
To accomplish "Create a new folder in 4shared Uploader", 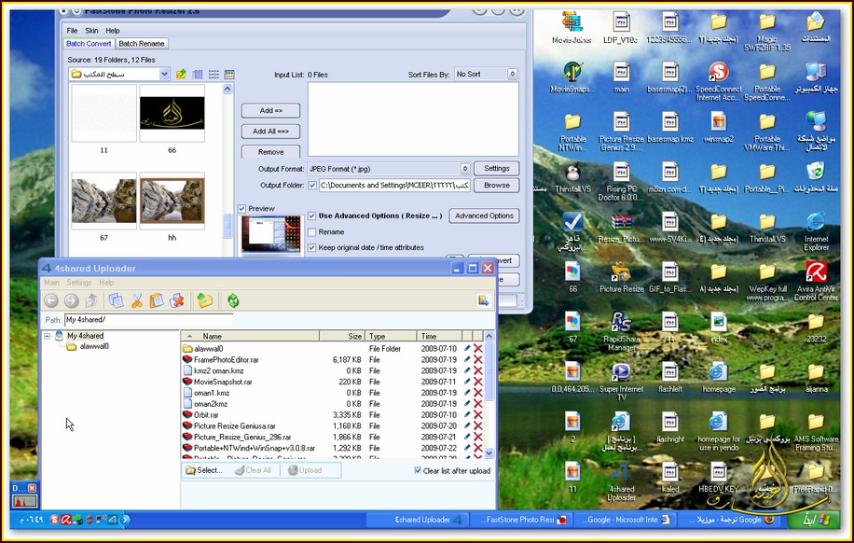I will pyautogui.click(x=205, y=300).
